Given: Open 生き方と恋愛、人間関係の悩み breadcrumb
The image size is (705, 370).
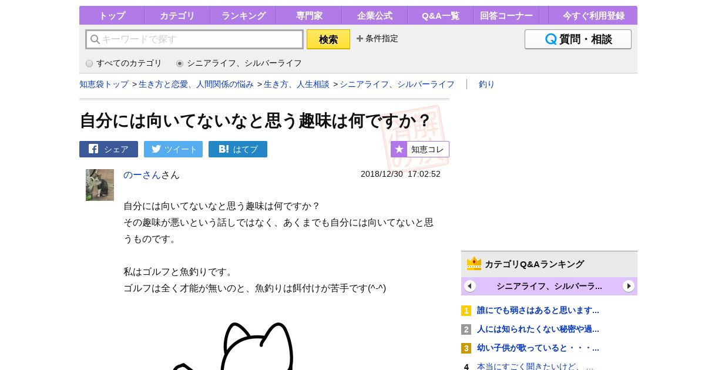Looking at the screenshot, I should pyautogui.click(x=196, y=84).
